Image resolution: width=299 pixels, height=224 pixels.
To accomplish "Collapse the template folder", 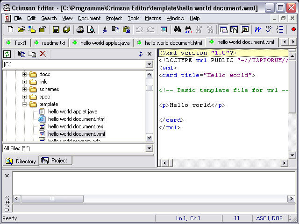I will [24, 104].
